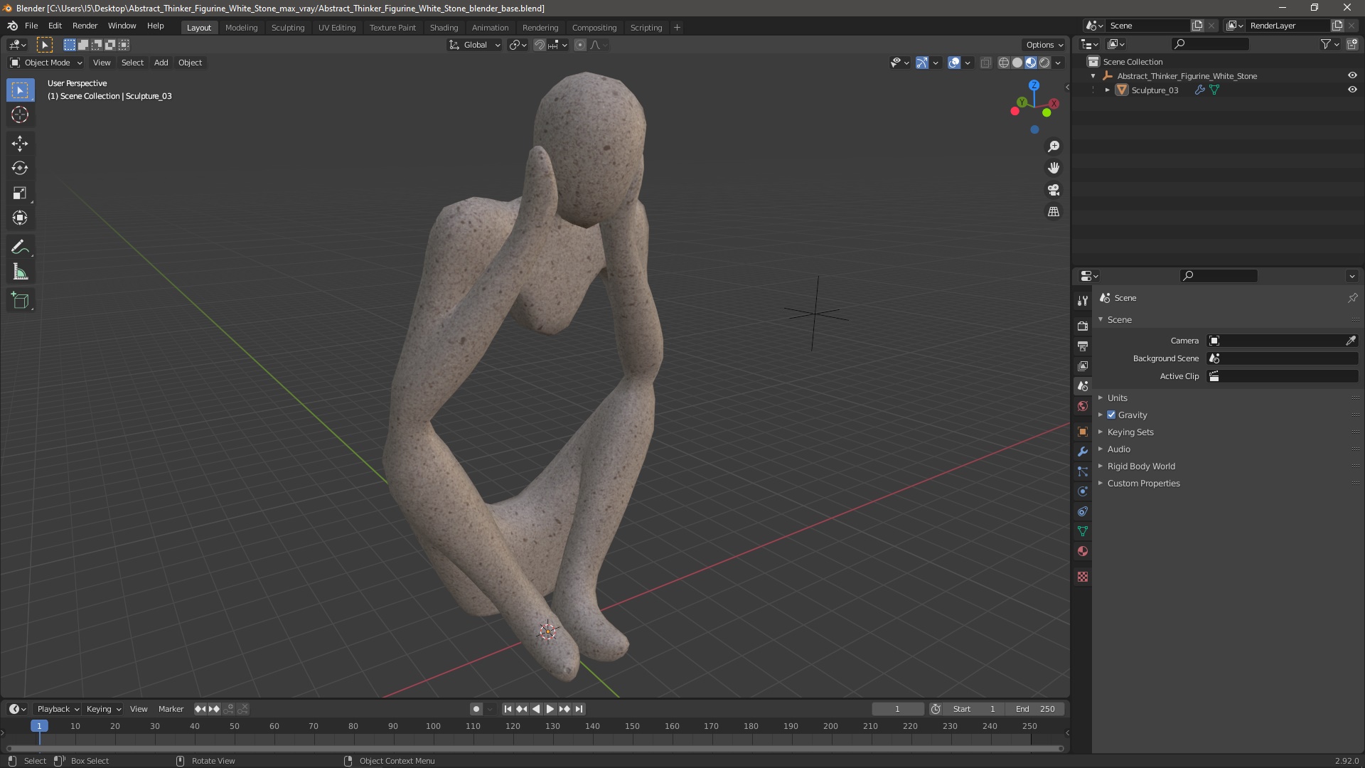The width and height of the screenshot is (1365, 768).
Task: Open the Object Mode dropdown
Action: tap(46, 63)
